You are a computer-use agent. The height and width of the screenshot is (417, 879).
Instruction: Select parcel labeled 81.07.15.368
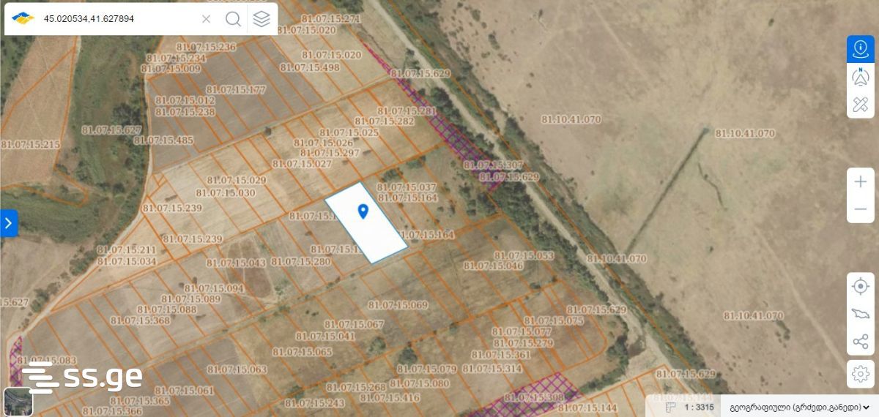pyautogui.click(x=140, y=320)
